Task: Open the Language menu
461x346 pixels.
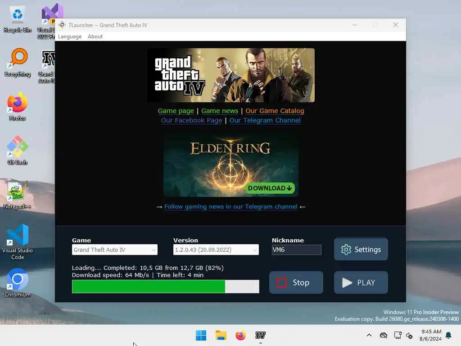Action: point(70,36)
